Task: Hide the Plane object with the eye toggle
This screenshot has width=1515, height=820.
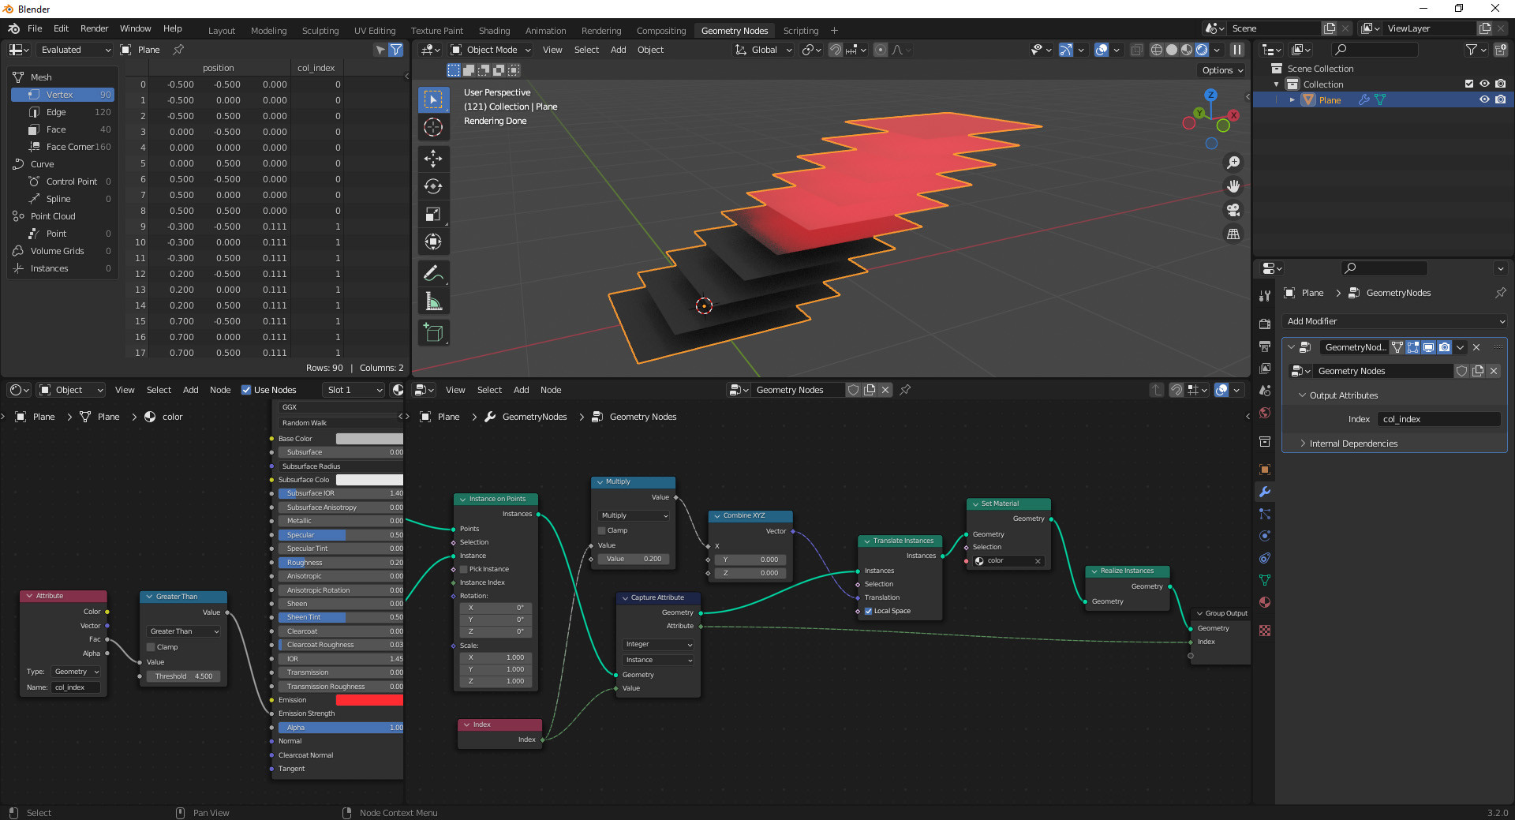Action: 1486,99
